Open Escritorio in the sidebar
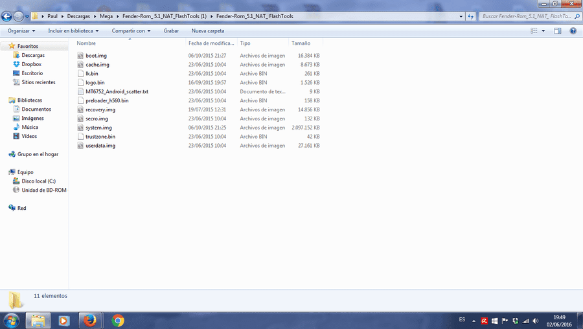The width and height of the screenshot is (583, 329). pyautogui.click(x=32, y=73)
